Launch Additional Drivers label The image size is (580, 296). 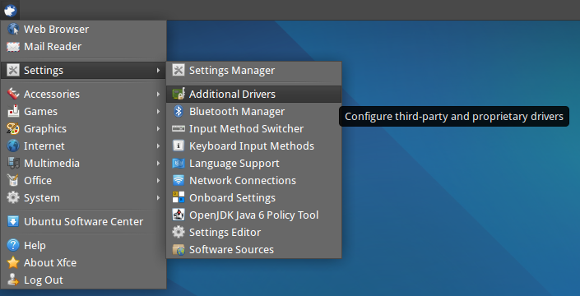point(232,95)
